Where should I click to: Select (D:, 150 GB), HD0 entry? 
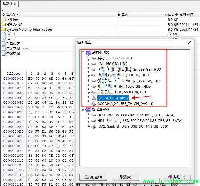113,64
